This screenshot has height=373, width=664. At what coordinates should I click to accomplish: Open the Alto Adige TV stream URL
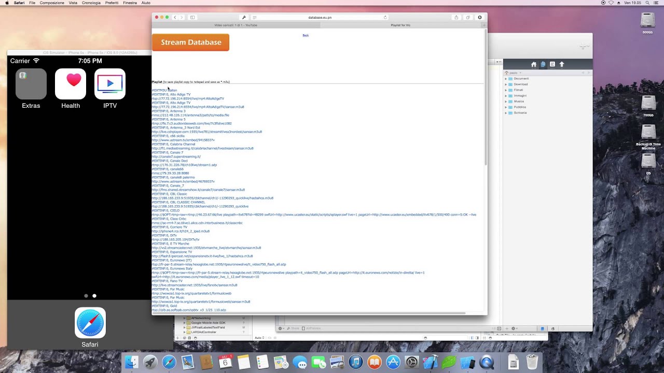(188, 98)
